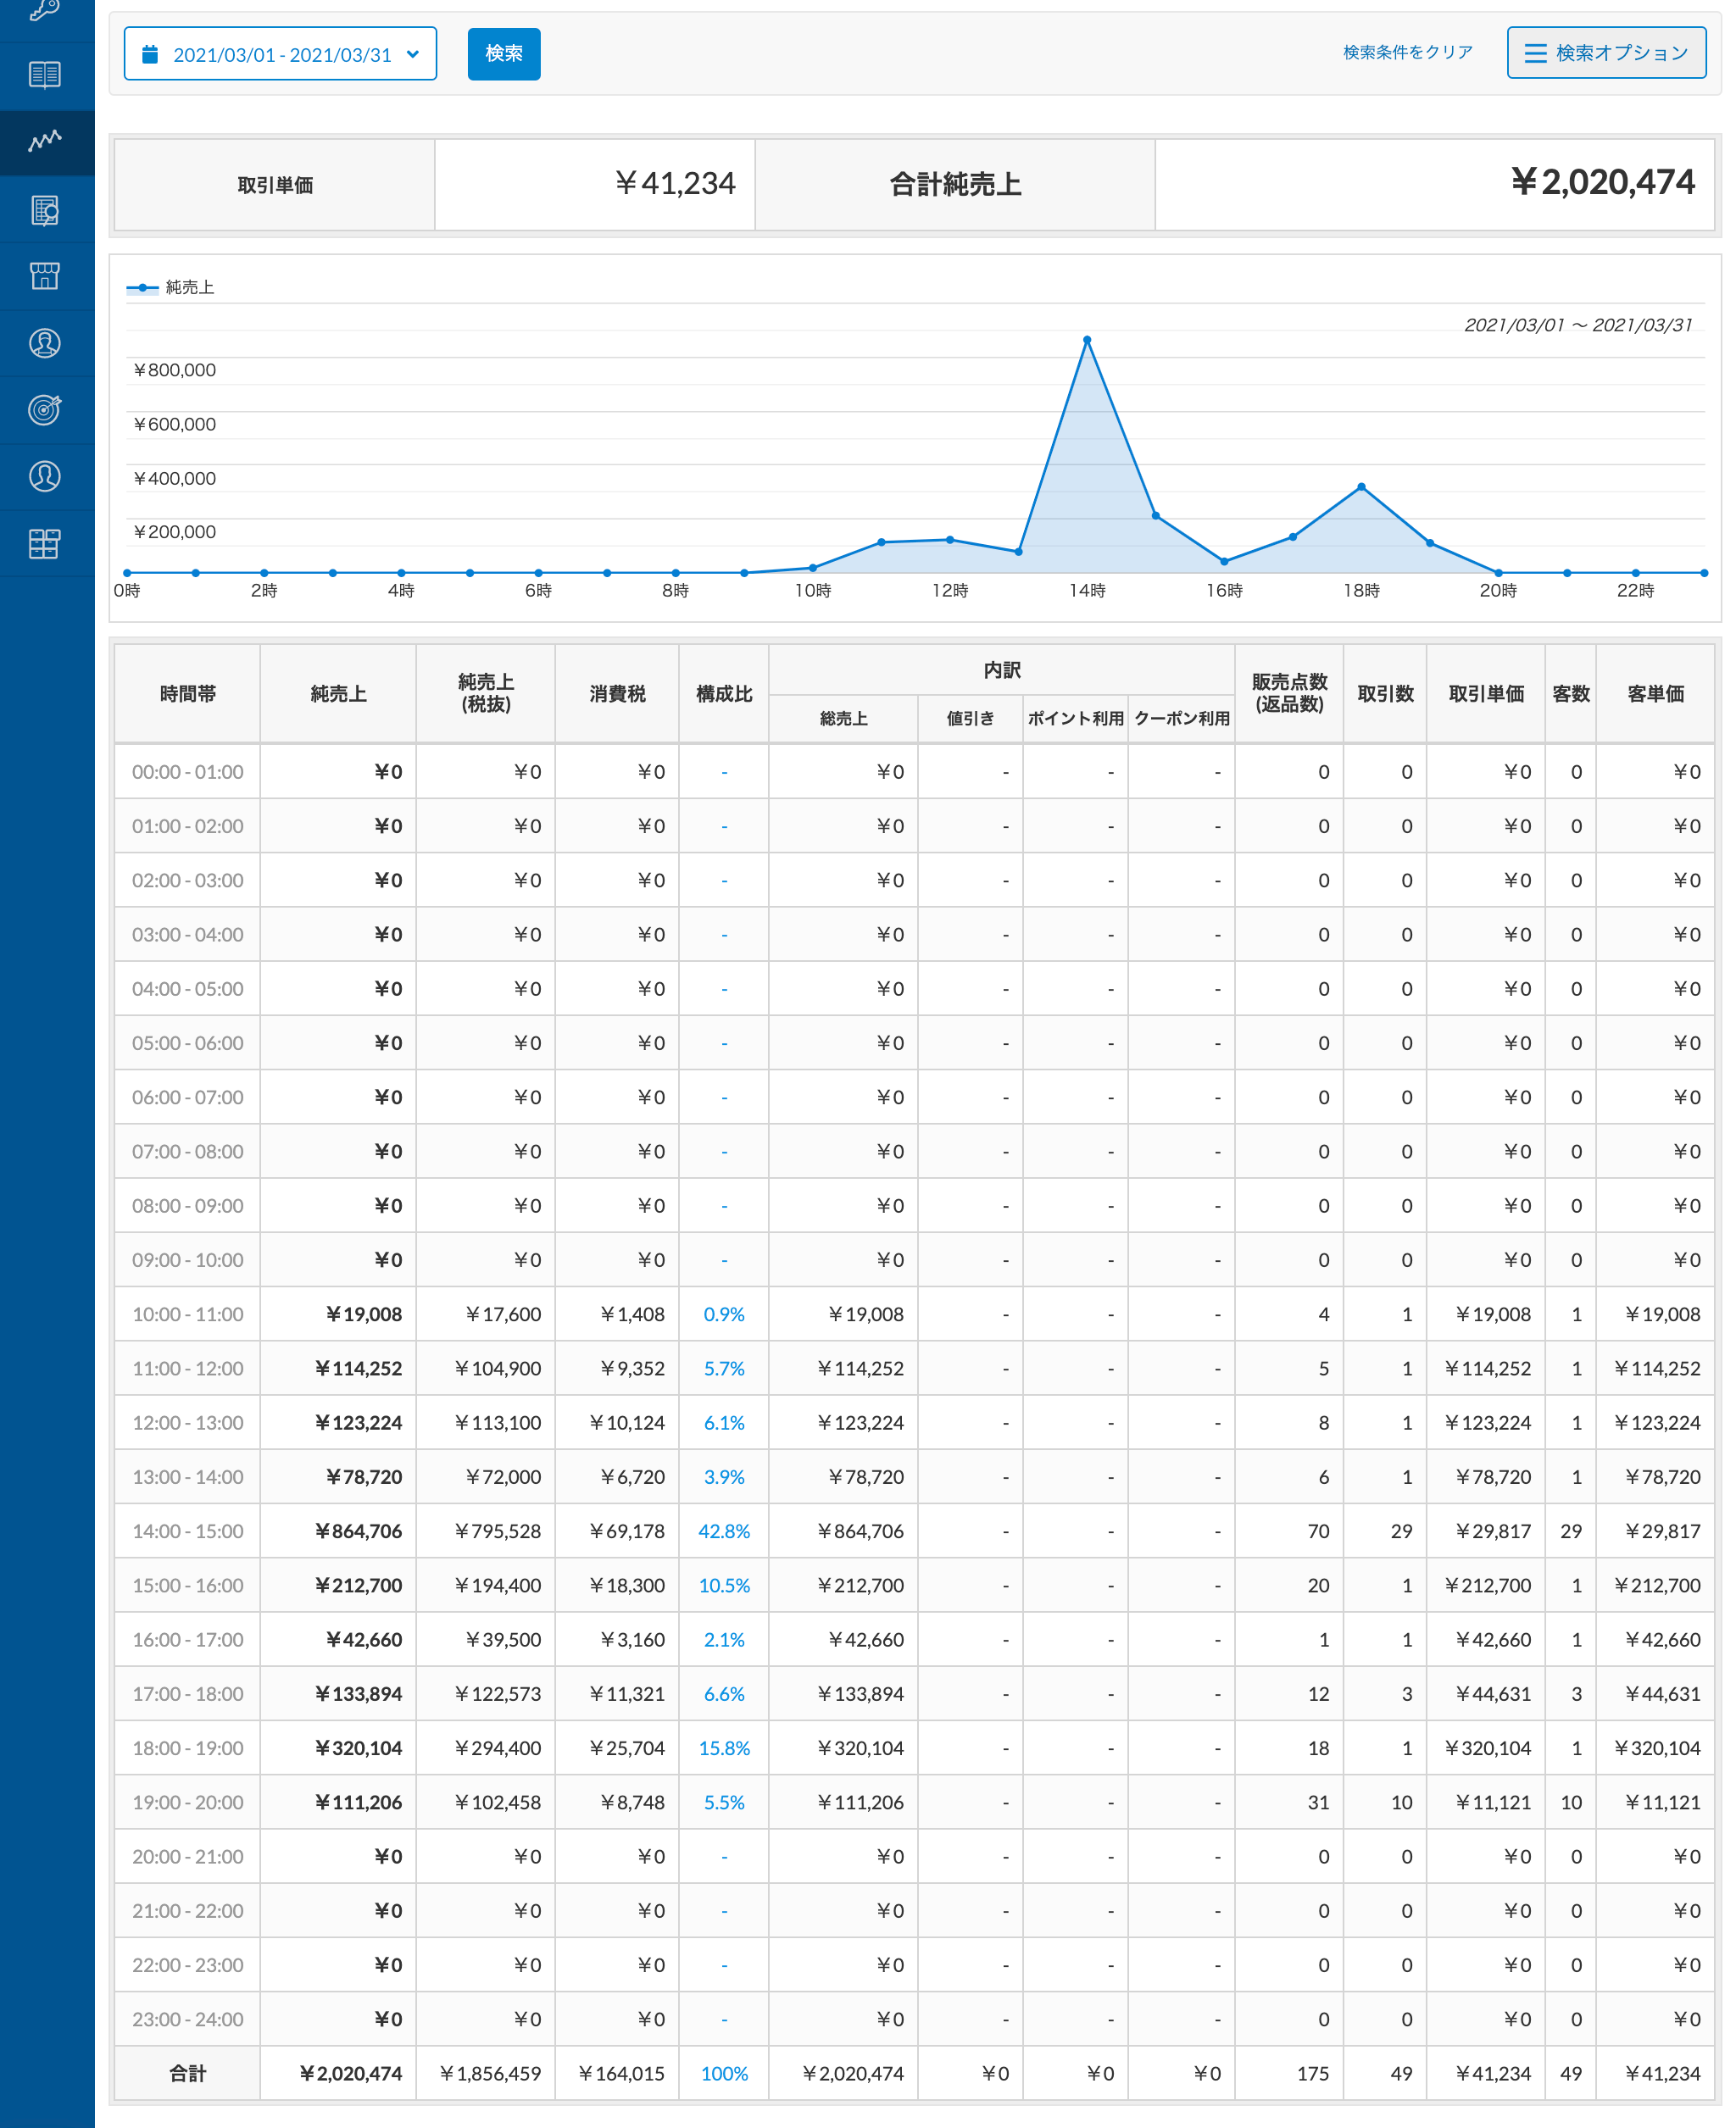Viewport: 1736px width, 2128px height.
Task: Click the 消費税 column header
Action: [617, 694]
